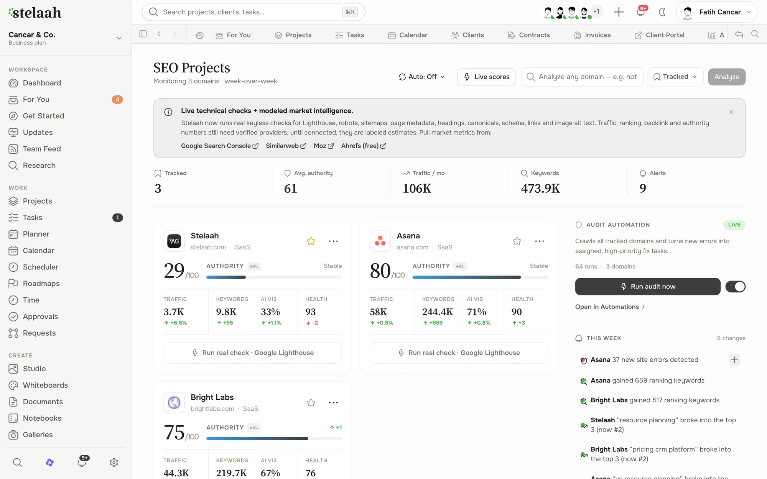The image size is (767, 479).
Task: Open search from sidebar bottom bar
Action: click(x=17, y=463)
